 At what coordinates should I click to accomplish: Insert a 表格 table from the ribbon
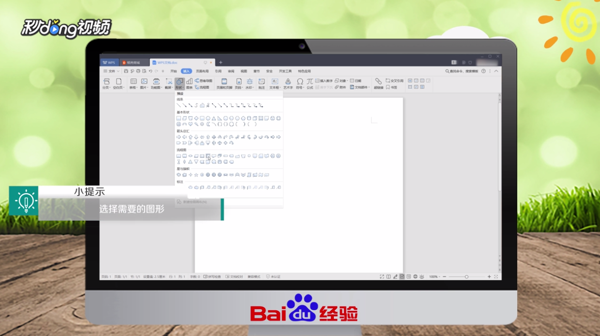coord(133,84)
